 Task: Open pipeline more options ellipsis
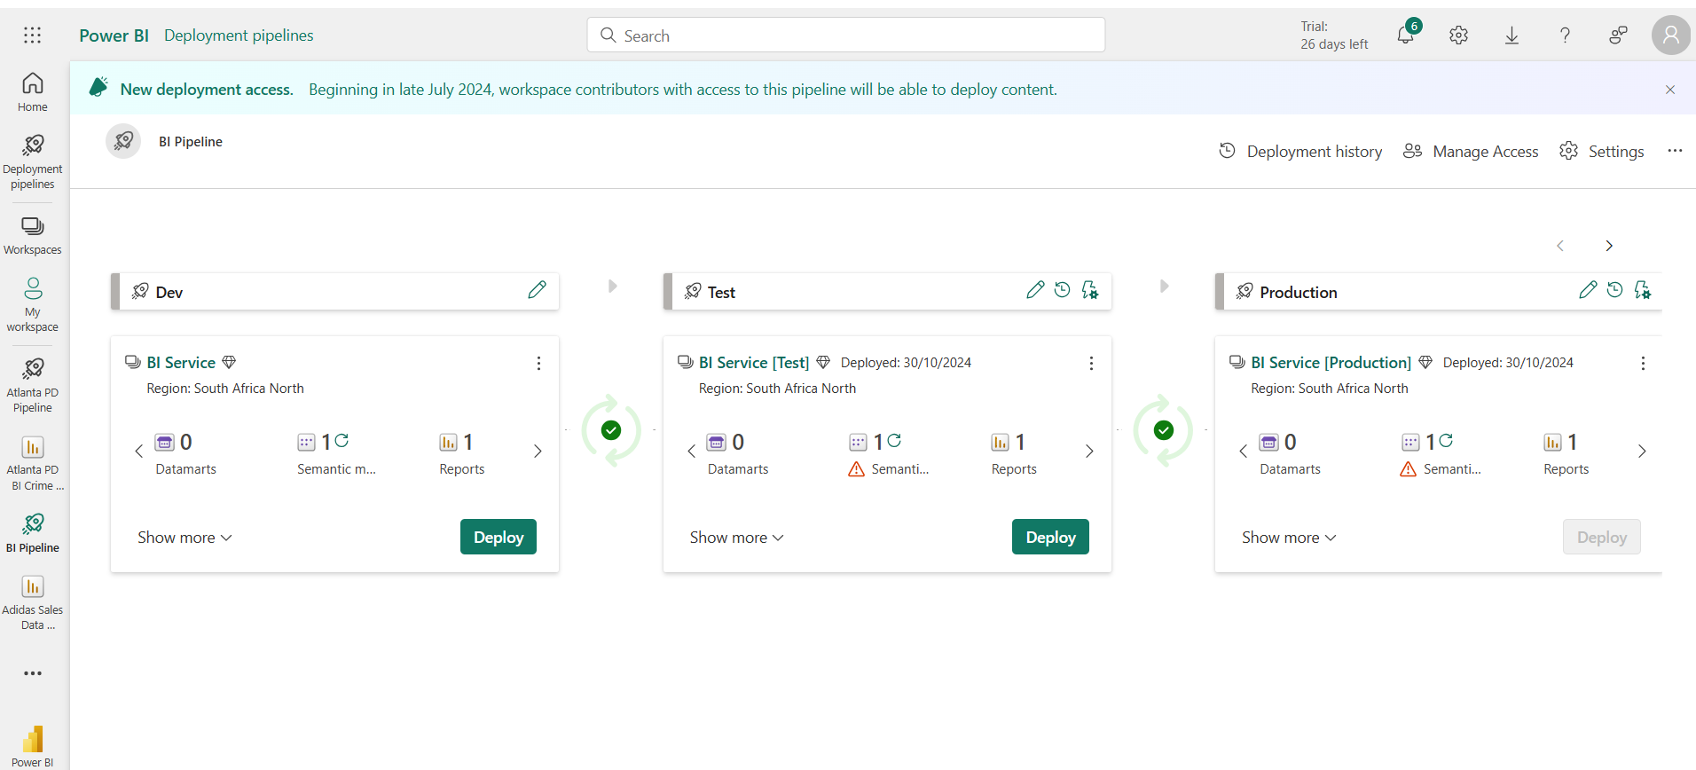tap(1675, 151)
